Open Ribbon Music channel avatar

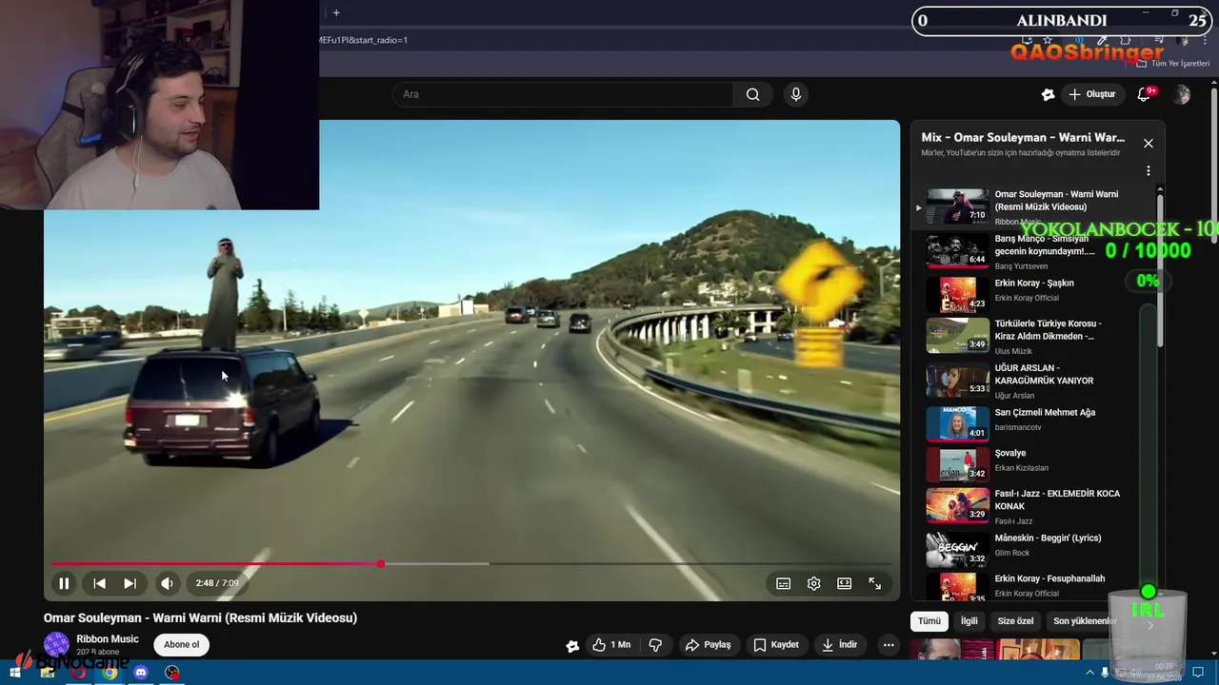click(x=56, y=645)
